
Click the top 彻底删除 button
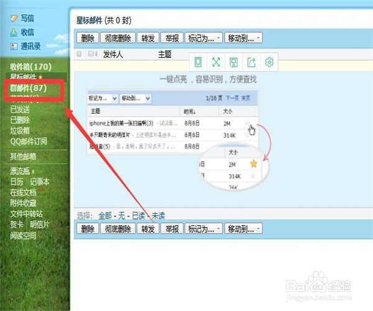tap(118, 38)
